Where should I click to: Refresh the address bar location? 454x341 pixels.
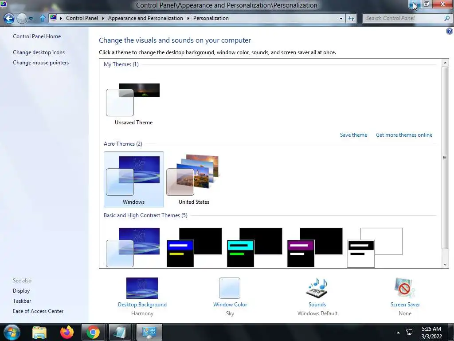click(x=351, y=18)
